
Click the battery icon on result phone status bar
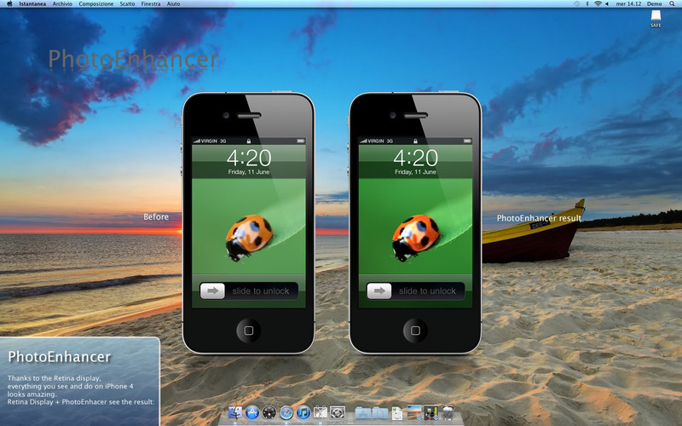click(467, 141)
